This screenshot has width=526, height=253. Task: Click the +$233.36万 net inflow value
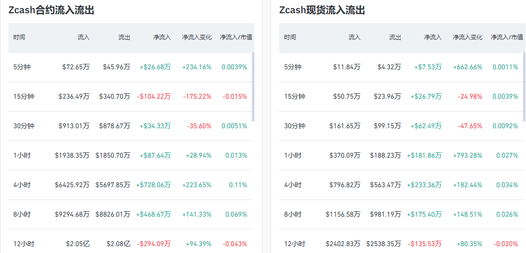pos(424,185)
